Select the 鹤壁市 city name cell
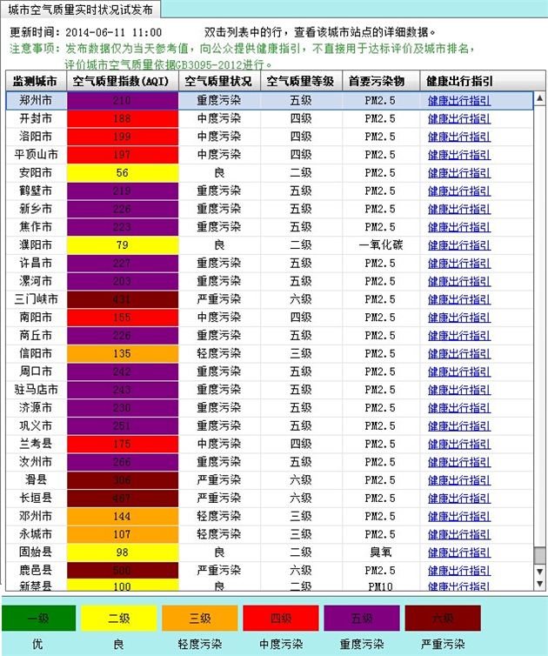The height and width of the screenshot is (656, 548). 37,191
